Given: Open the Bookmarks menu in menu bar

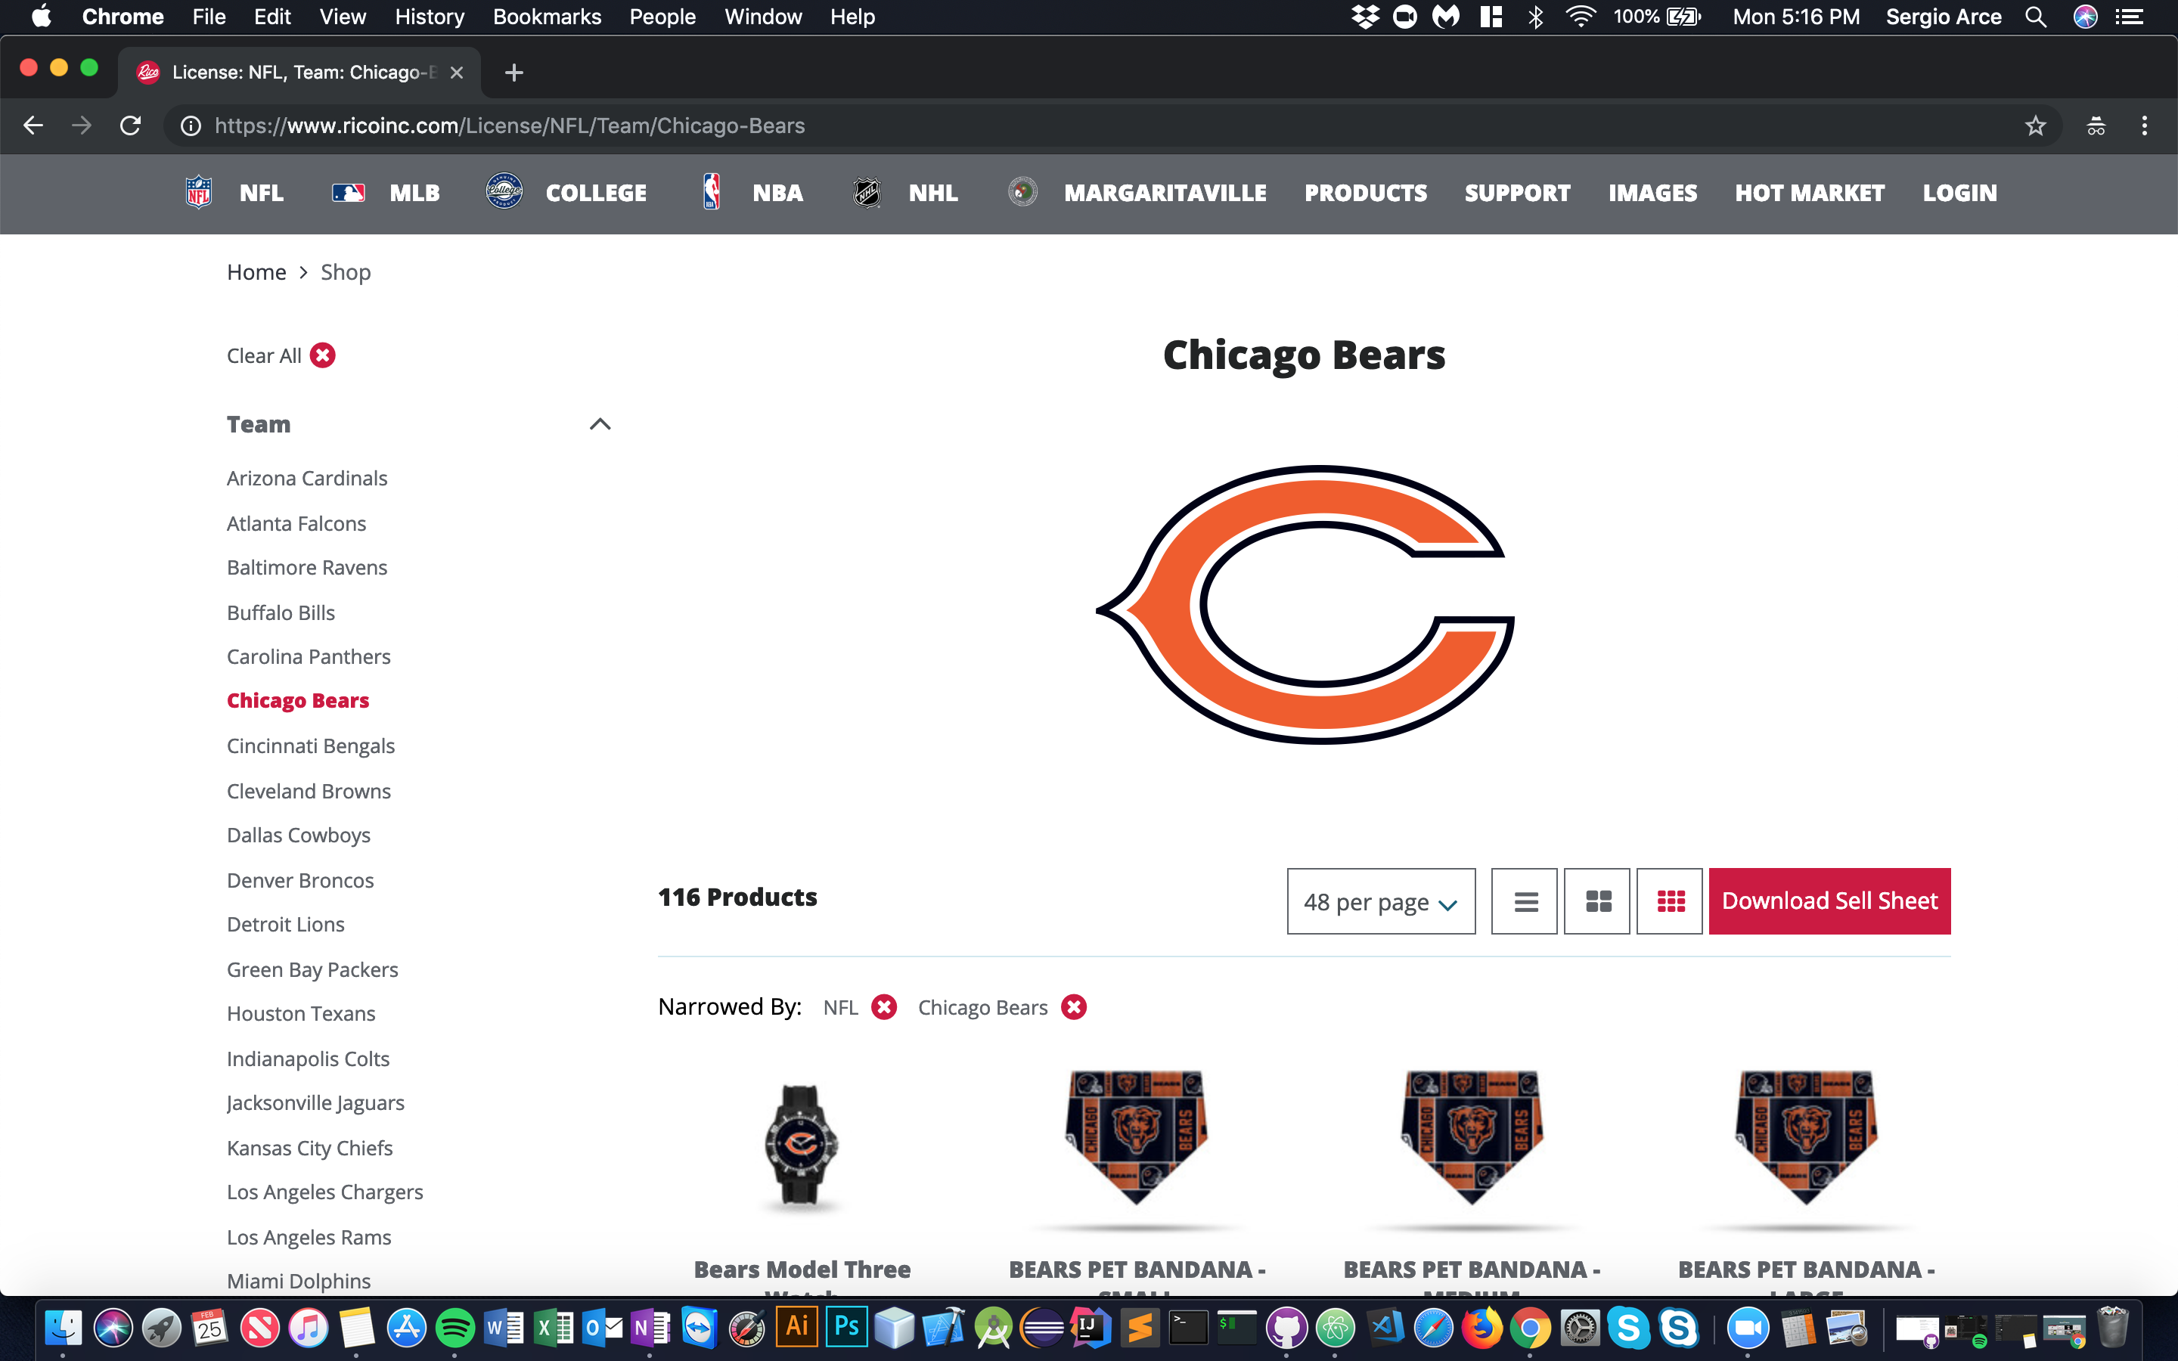Looking at the screenshot, I should 546,17.
